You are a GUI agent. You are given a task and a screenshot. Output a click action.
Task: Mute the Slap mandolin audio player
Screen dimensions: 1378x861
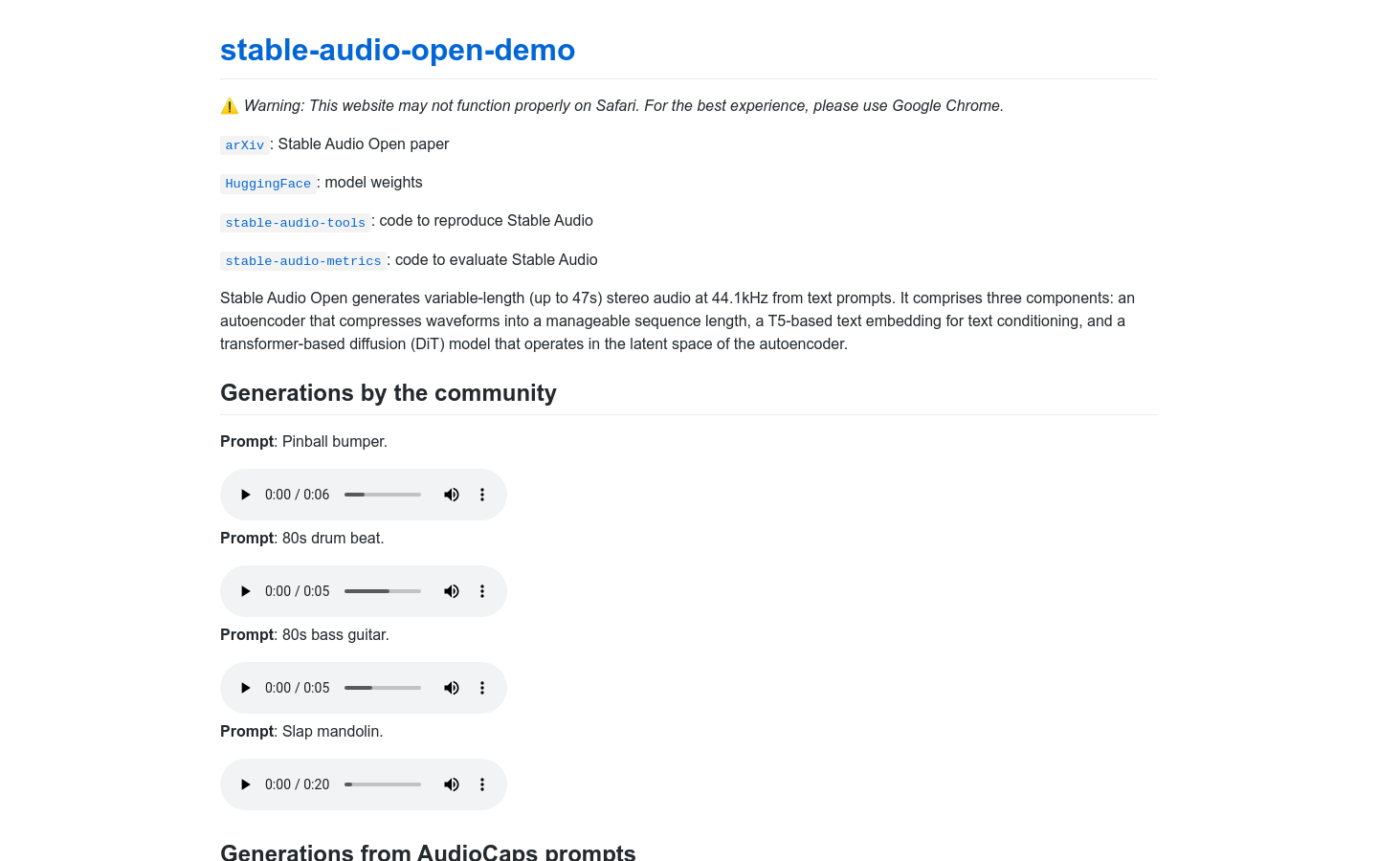452,784
